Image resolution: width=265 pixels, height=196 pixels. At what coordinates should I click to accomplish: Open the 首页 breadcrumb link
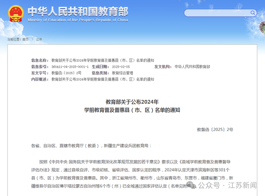[25, 39]
